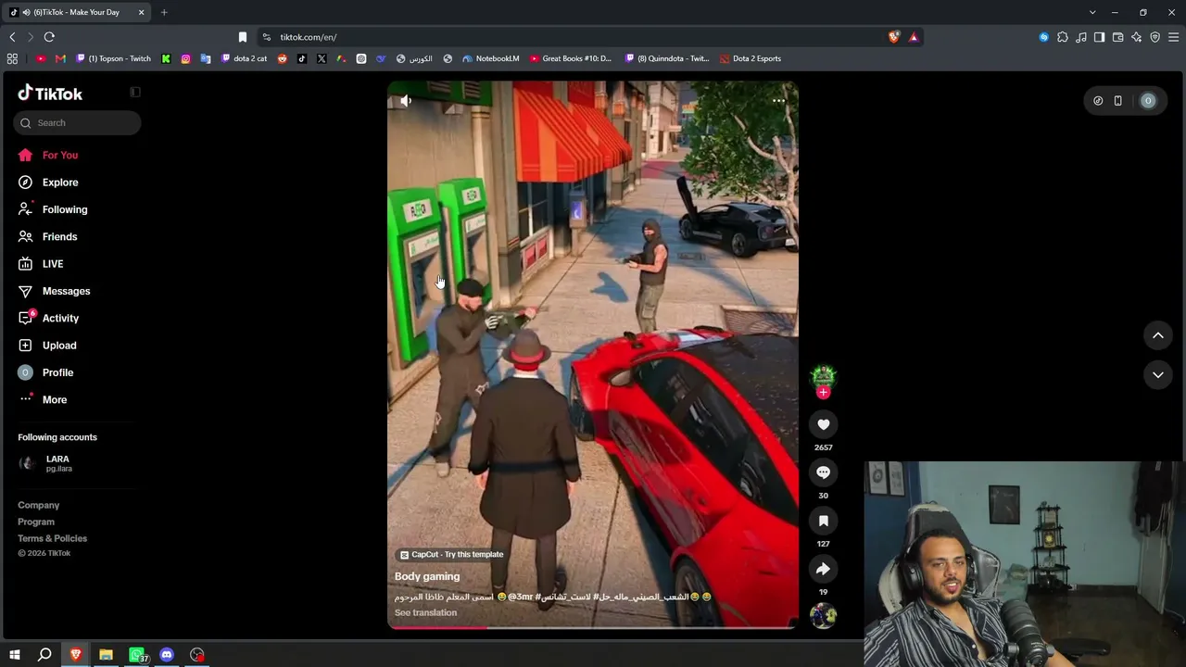The height and width of the screenshot is (667, 1186).
Task: Go back in the browser
Action: tap(12, 37)
